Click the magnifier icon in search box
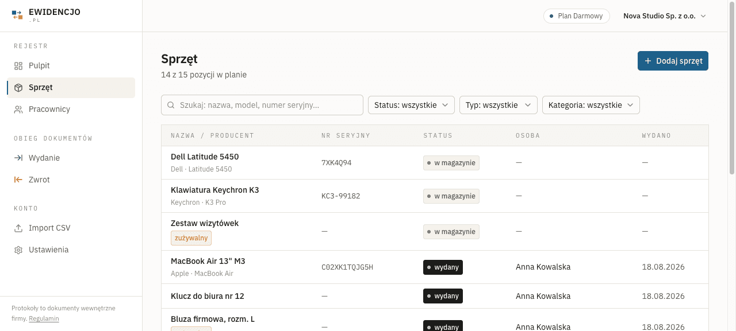 171,106
